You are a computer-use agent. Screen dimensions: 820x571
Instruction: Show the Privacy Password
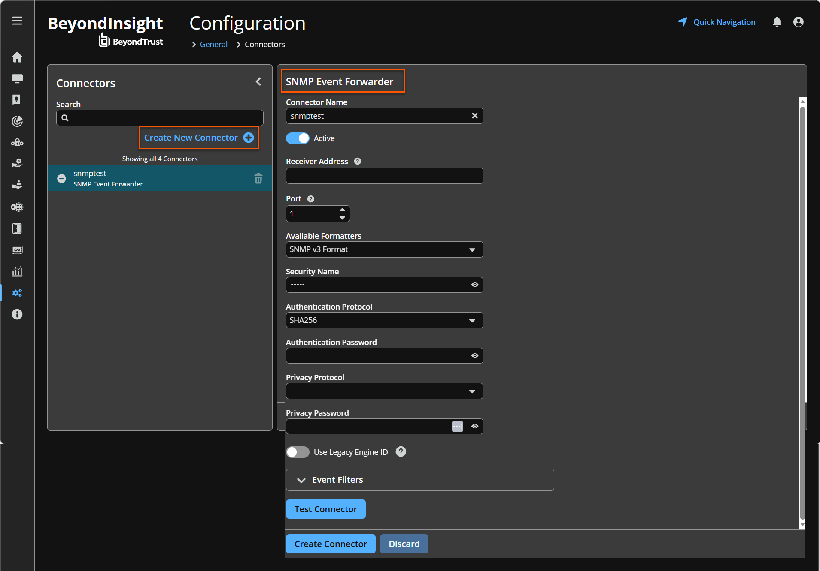point(475,426)
